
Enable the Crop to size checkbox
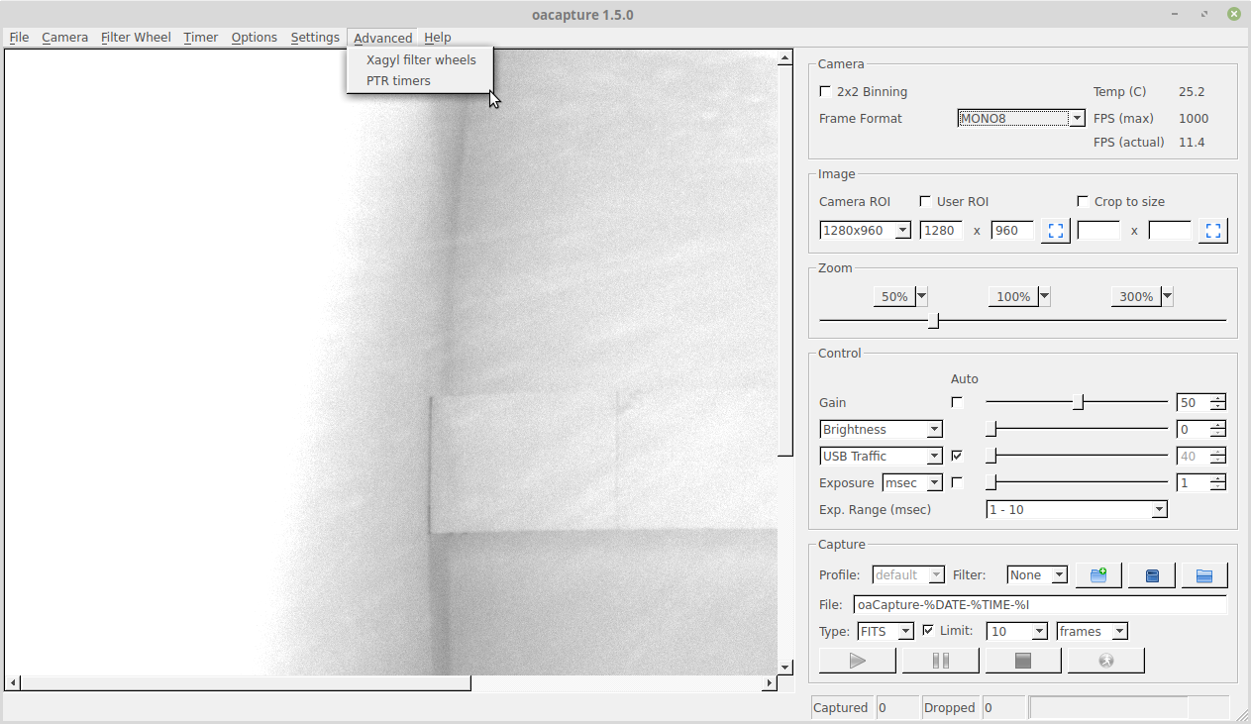(x=1083, y=202)
